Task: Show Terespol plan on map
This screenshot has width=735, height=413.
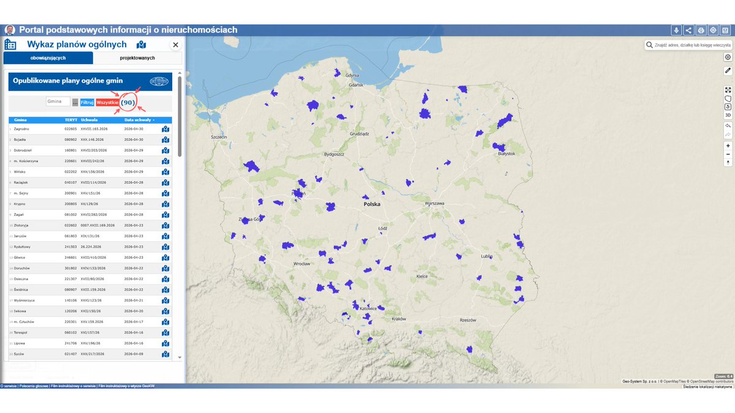Action: click(165, 332)
